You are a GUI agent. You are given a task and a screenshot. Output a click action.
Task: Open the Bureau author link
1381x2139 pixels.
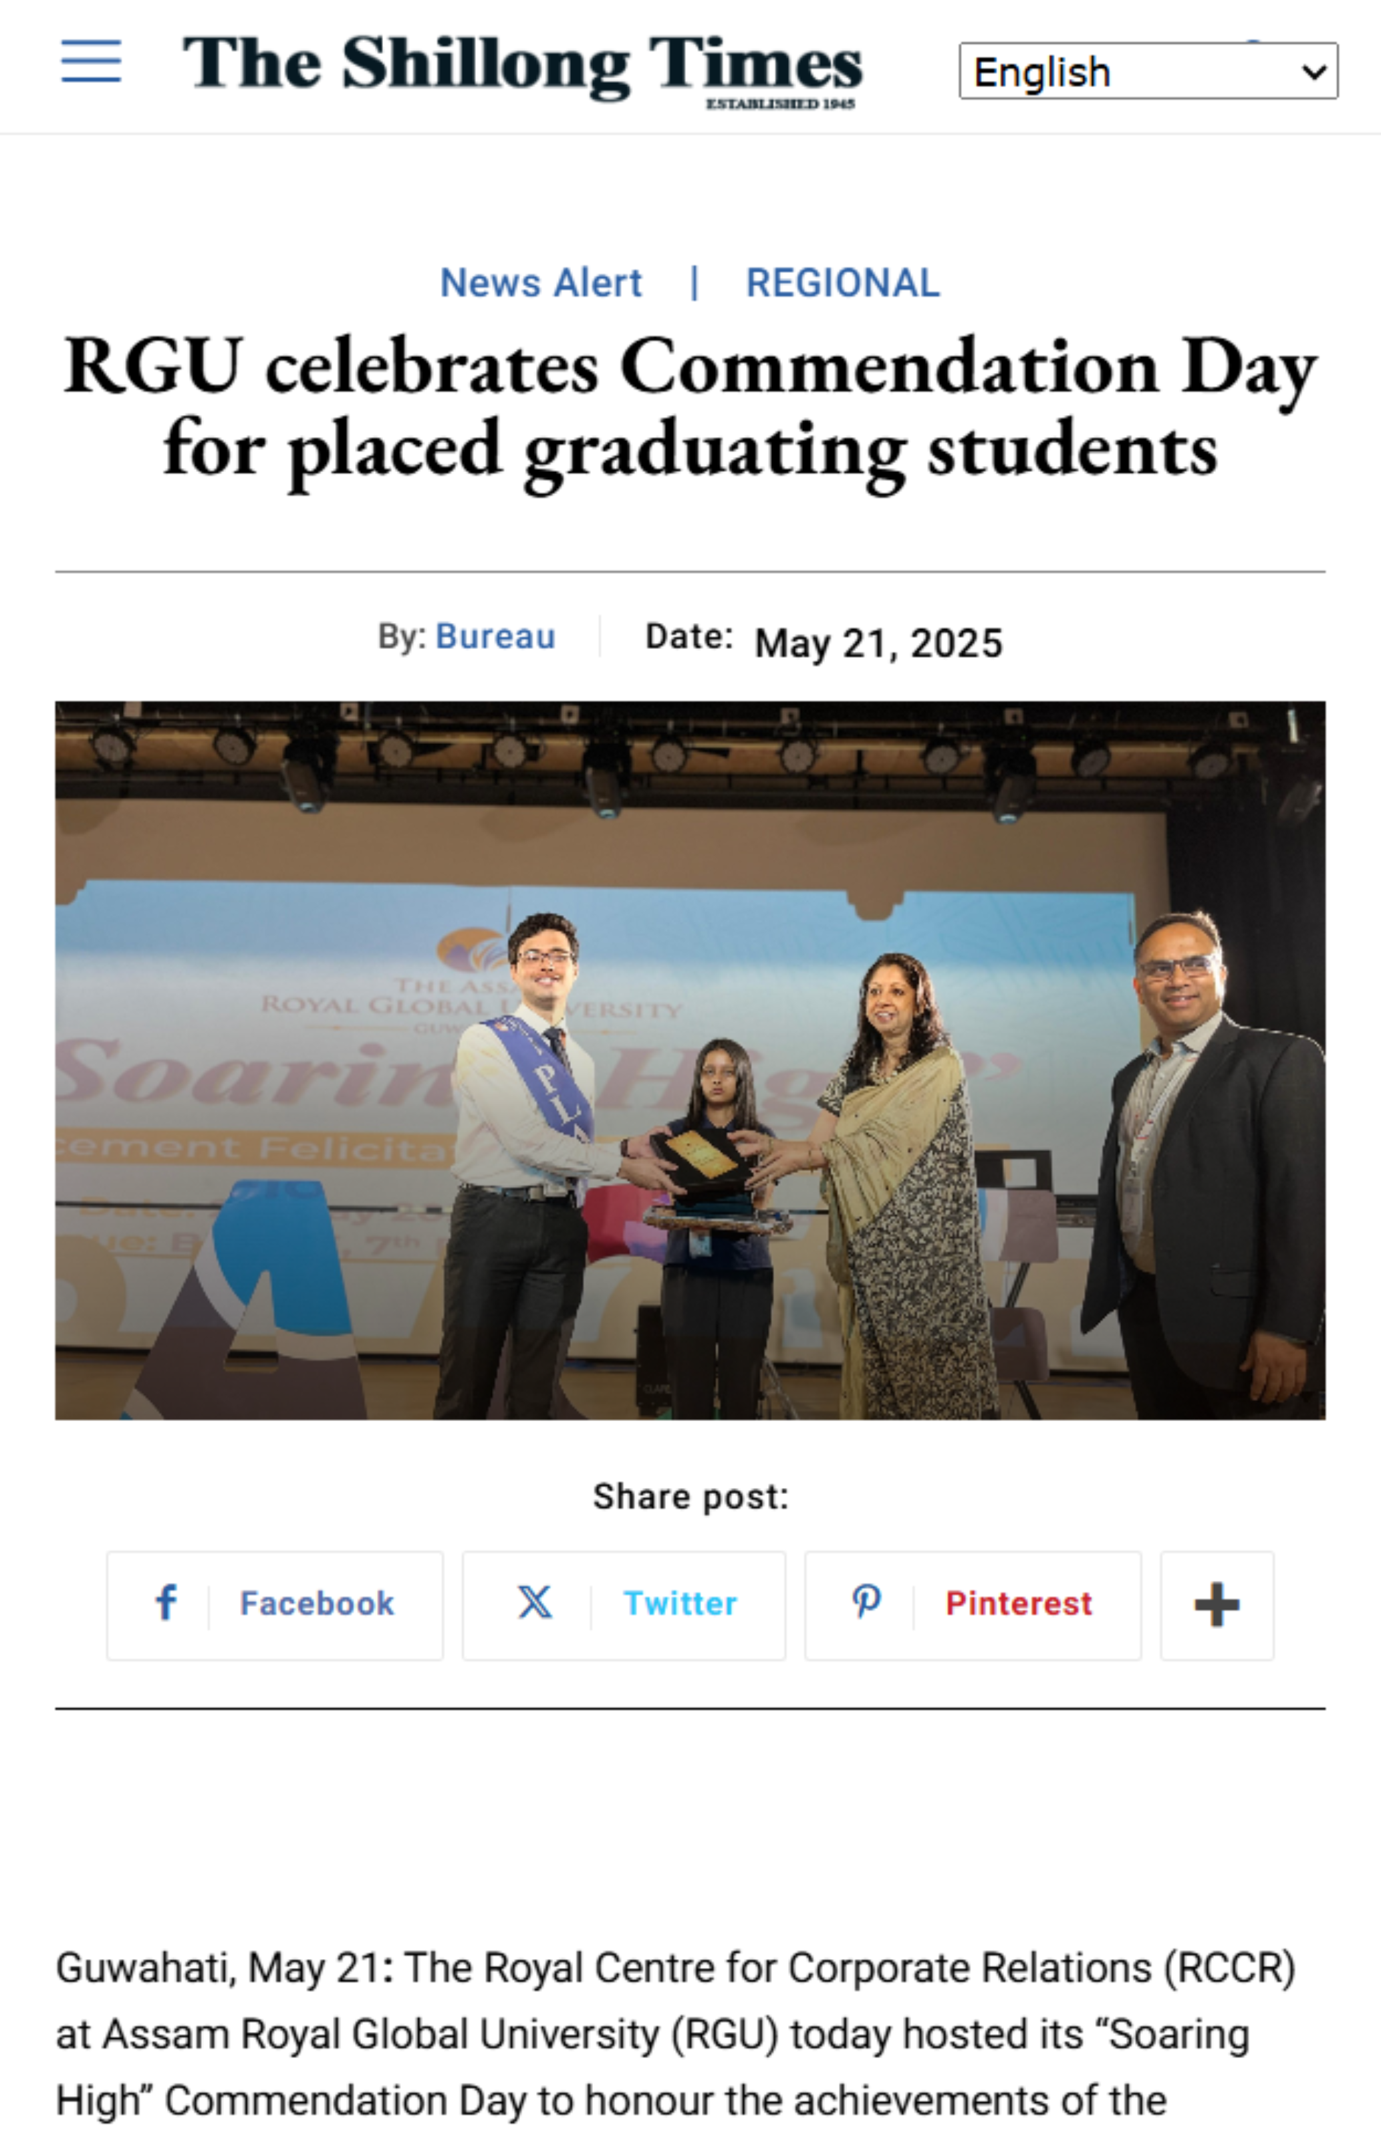495,636
